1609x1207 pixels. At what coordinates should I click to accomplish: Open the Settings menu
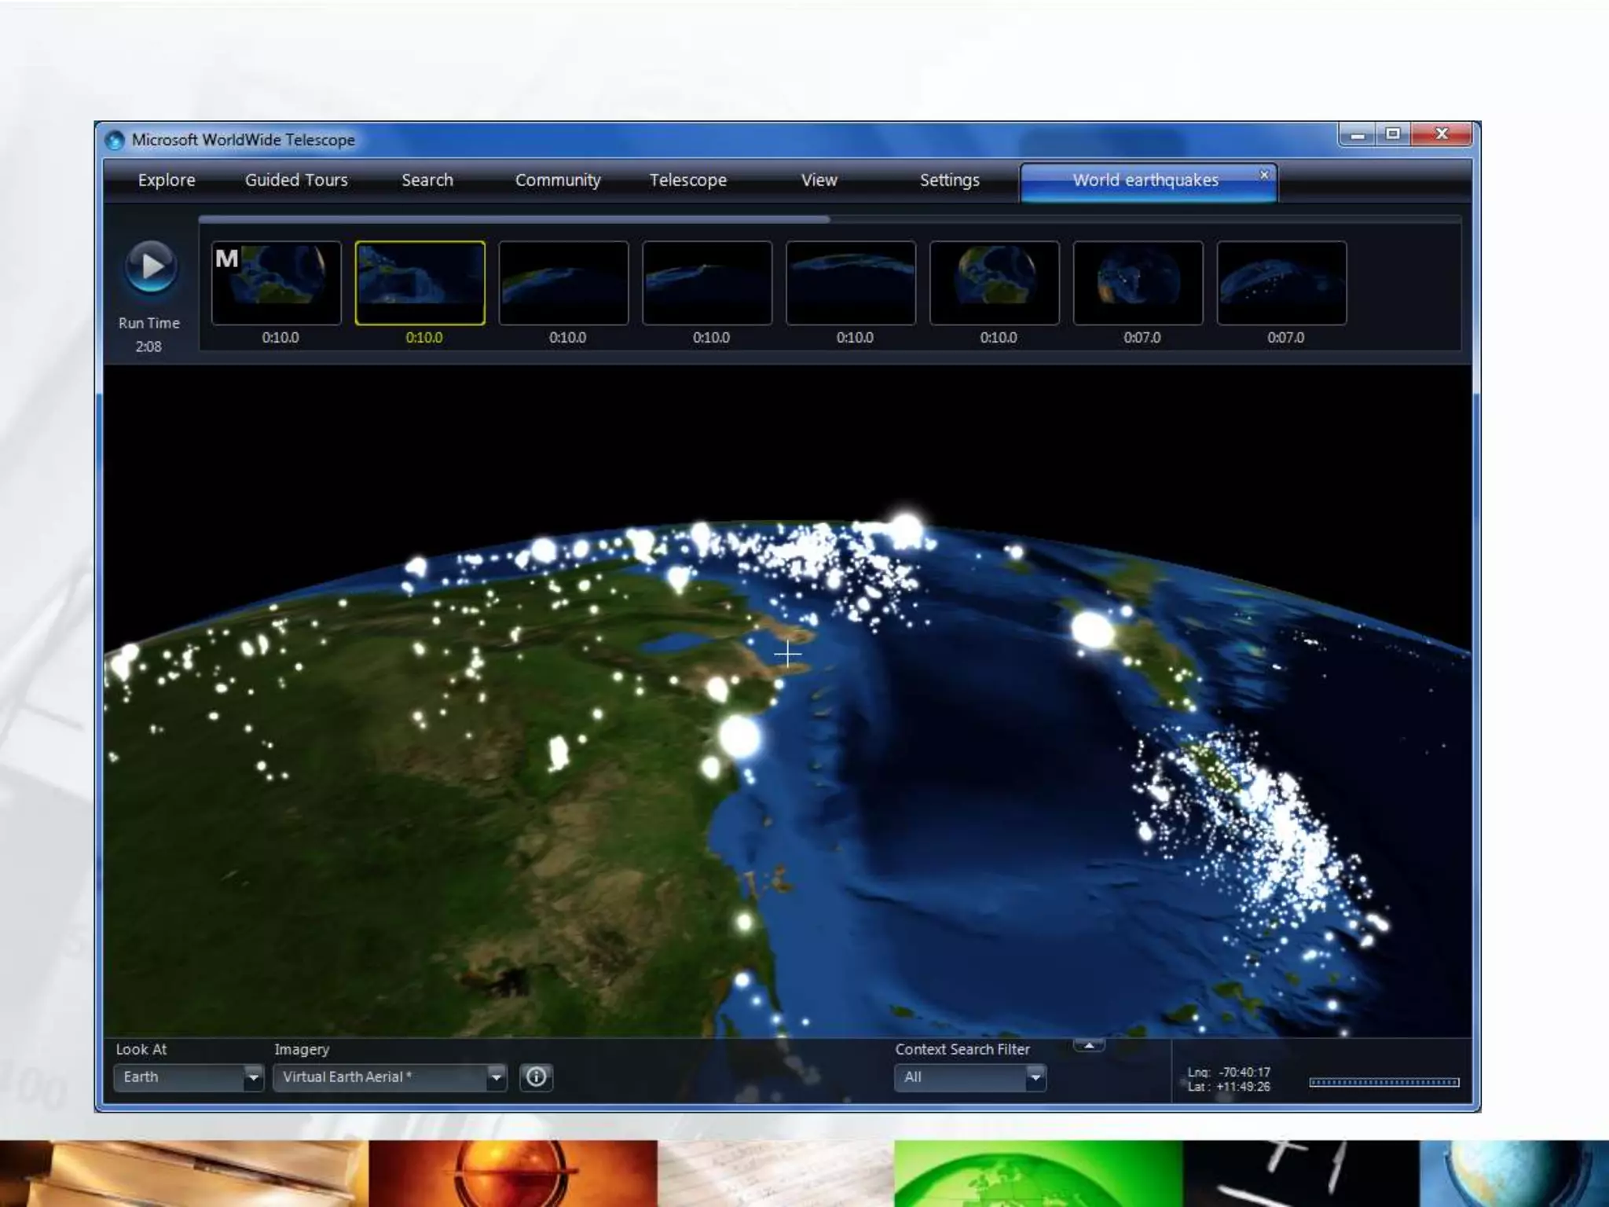click(949, 180)
